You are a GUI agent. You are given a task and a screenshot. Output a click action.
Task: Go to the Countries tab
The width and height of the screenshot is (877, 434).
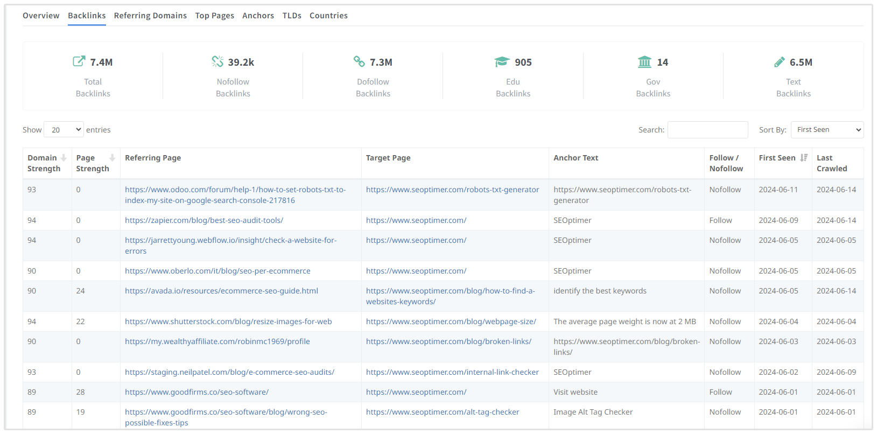(x=328, y=16)
